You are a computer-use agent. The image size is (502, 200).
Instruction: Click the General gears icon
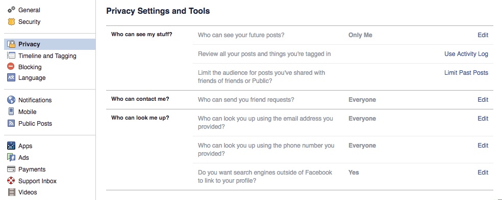coord(11,10)
